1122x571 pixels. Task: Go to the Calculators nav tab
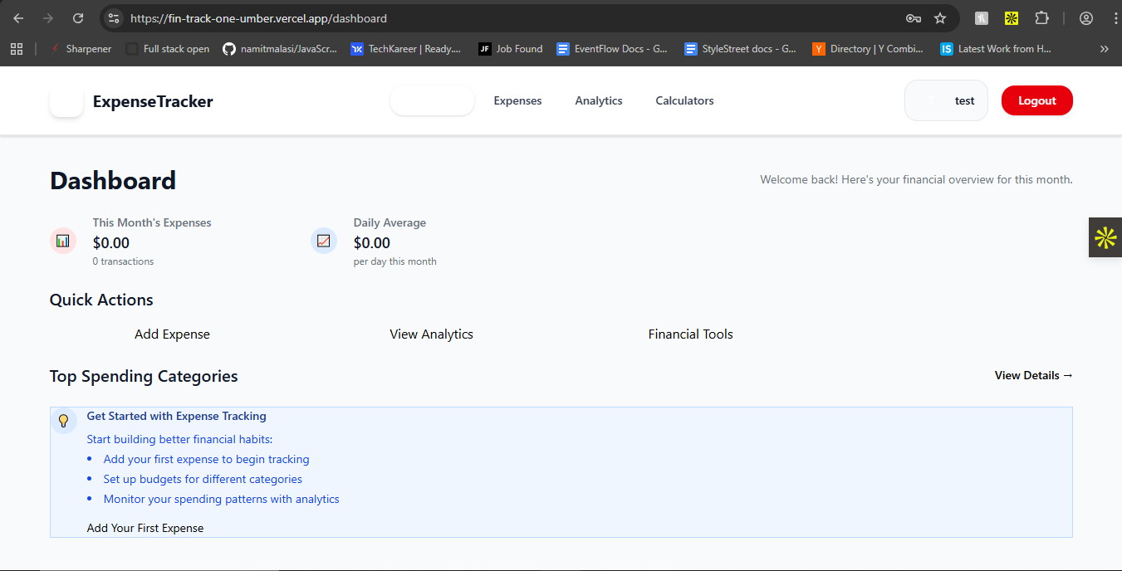(684, 100)
